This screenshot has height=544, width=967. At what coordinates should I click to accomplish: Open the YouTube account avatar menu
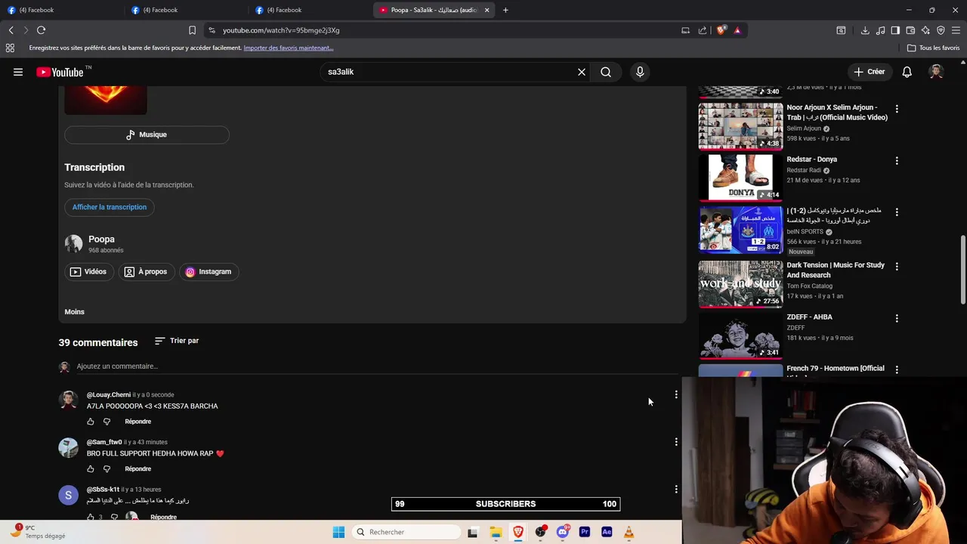936,72
